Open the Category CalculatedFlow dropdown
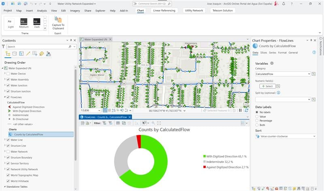Screen dimensions: 324x191 [283, 74]
